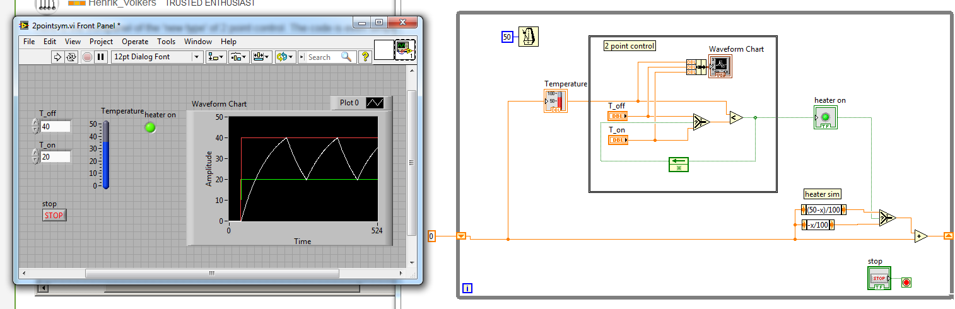
Task: Open the Tools menu
Action: pyautogui.click(x=167, y=42)
